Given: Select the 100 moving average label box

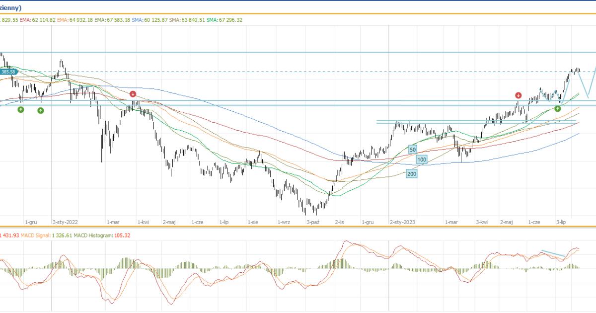Looking at the screenshot, I should (x=422, y=159).
